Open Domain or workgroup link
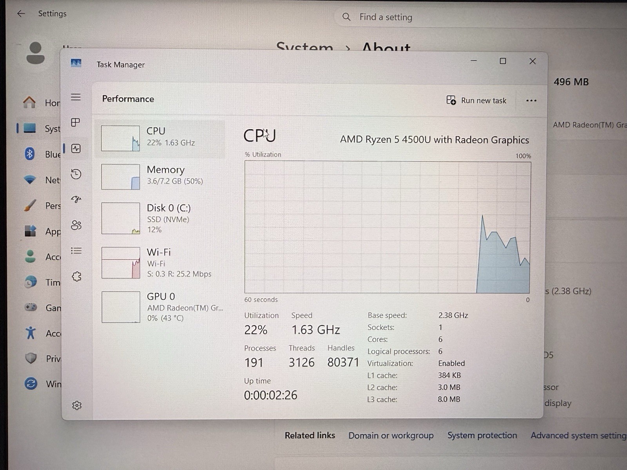 pyautogui.click(x=391, y=436)
